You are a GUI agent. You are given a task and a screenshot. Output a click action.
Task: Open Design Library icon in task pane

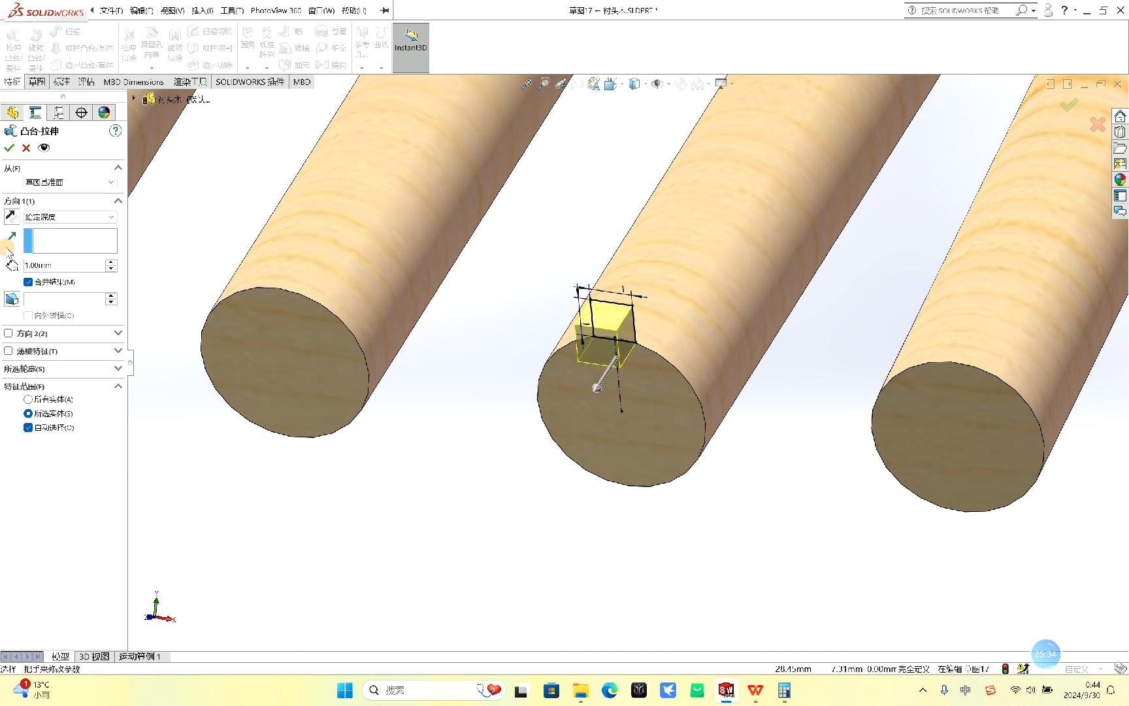coord(1120,132)
